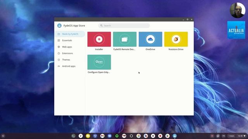Close the FydeOS App Store window
The width and height of the screenshot is (248, 139).
[191, 20]
